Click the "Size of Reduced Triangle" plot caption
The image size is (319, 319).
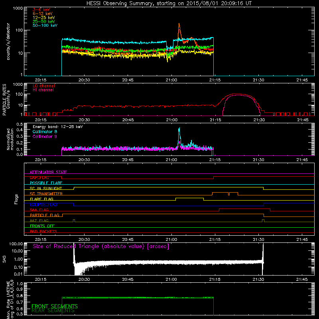tap(101, 246)
